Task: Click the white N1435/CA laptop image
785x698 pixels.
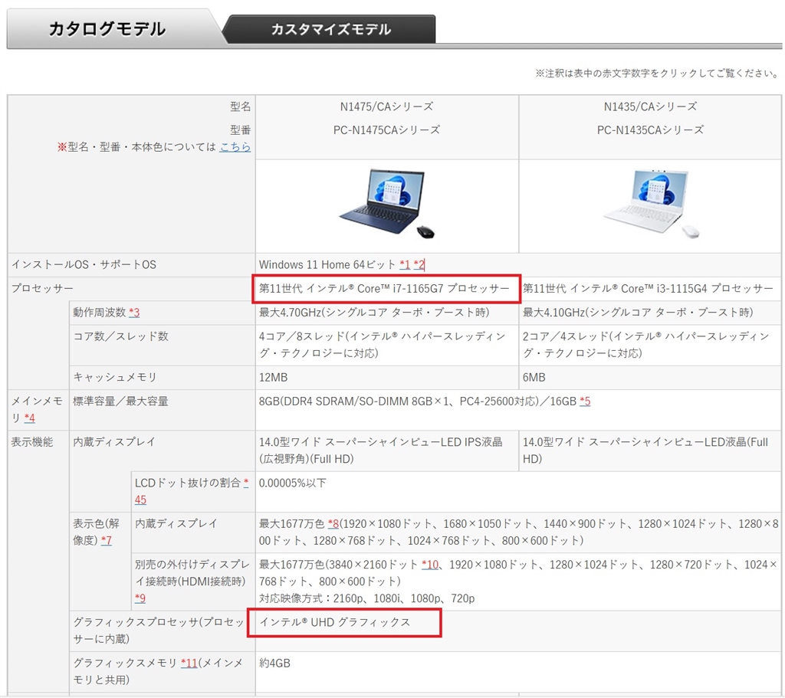Action: coord(651,204)
